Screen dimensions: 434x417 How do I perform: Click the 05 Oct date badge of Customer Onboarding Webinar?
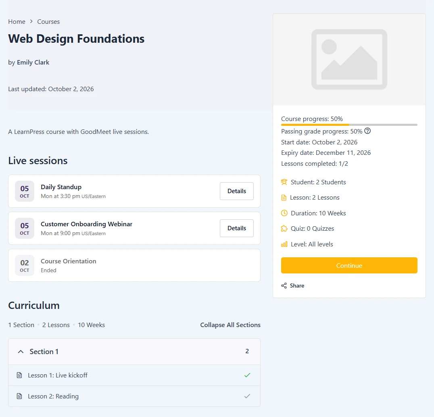[24, 228]
